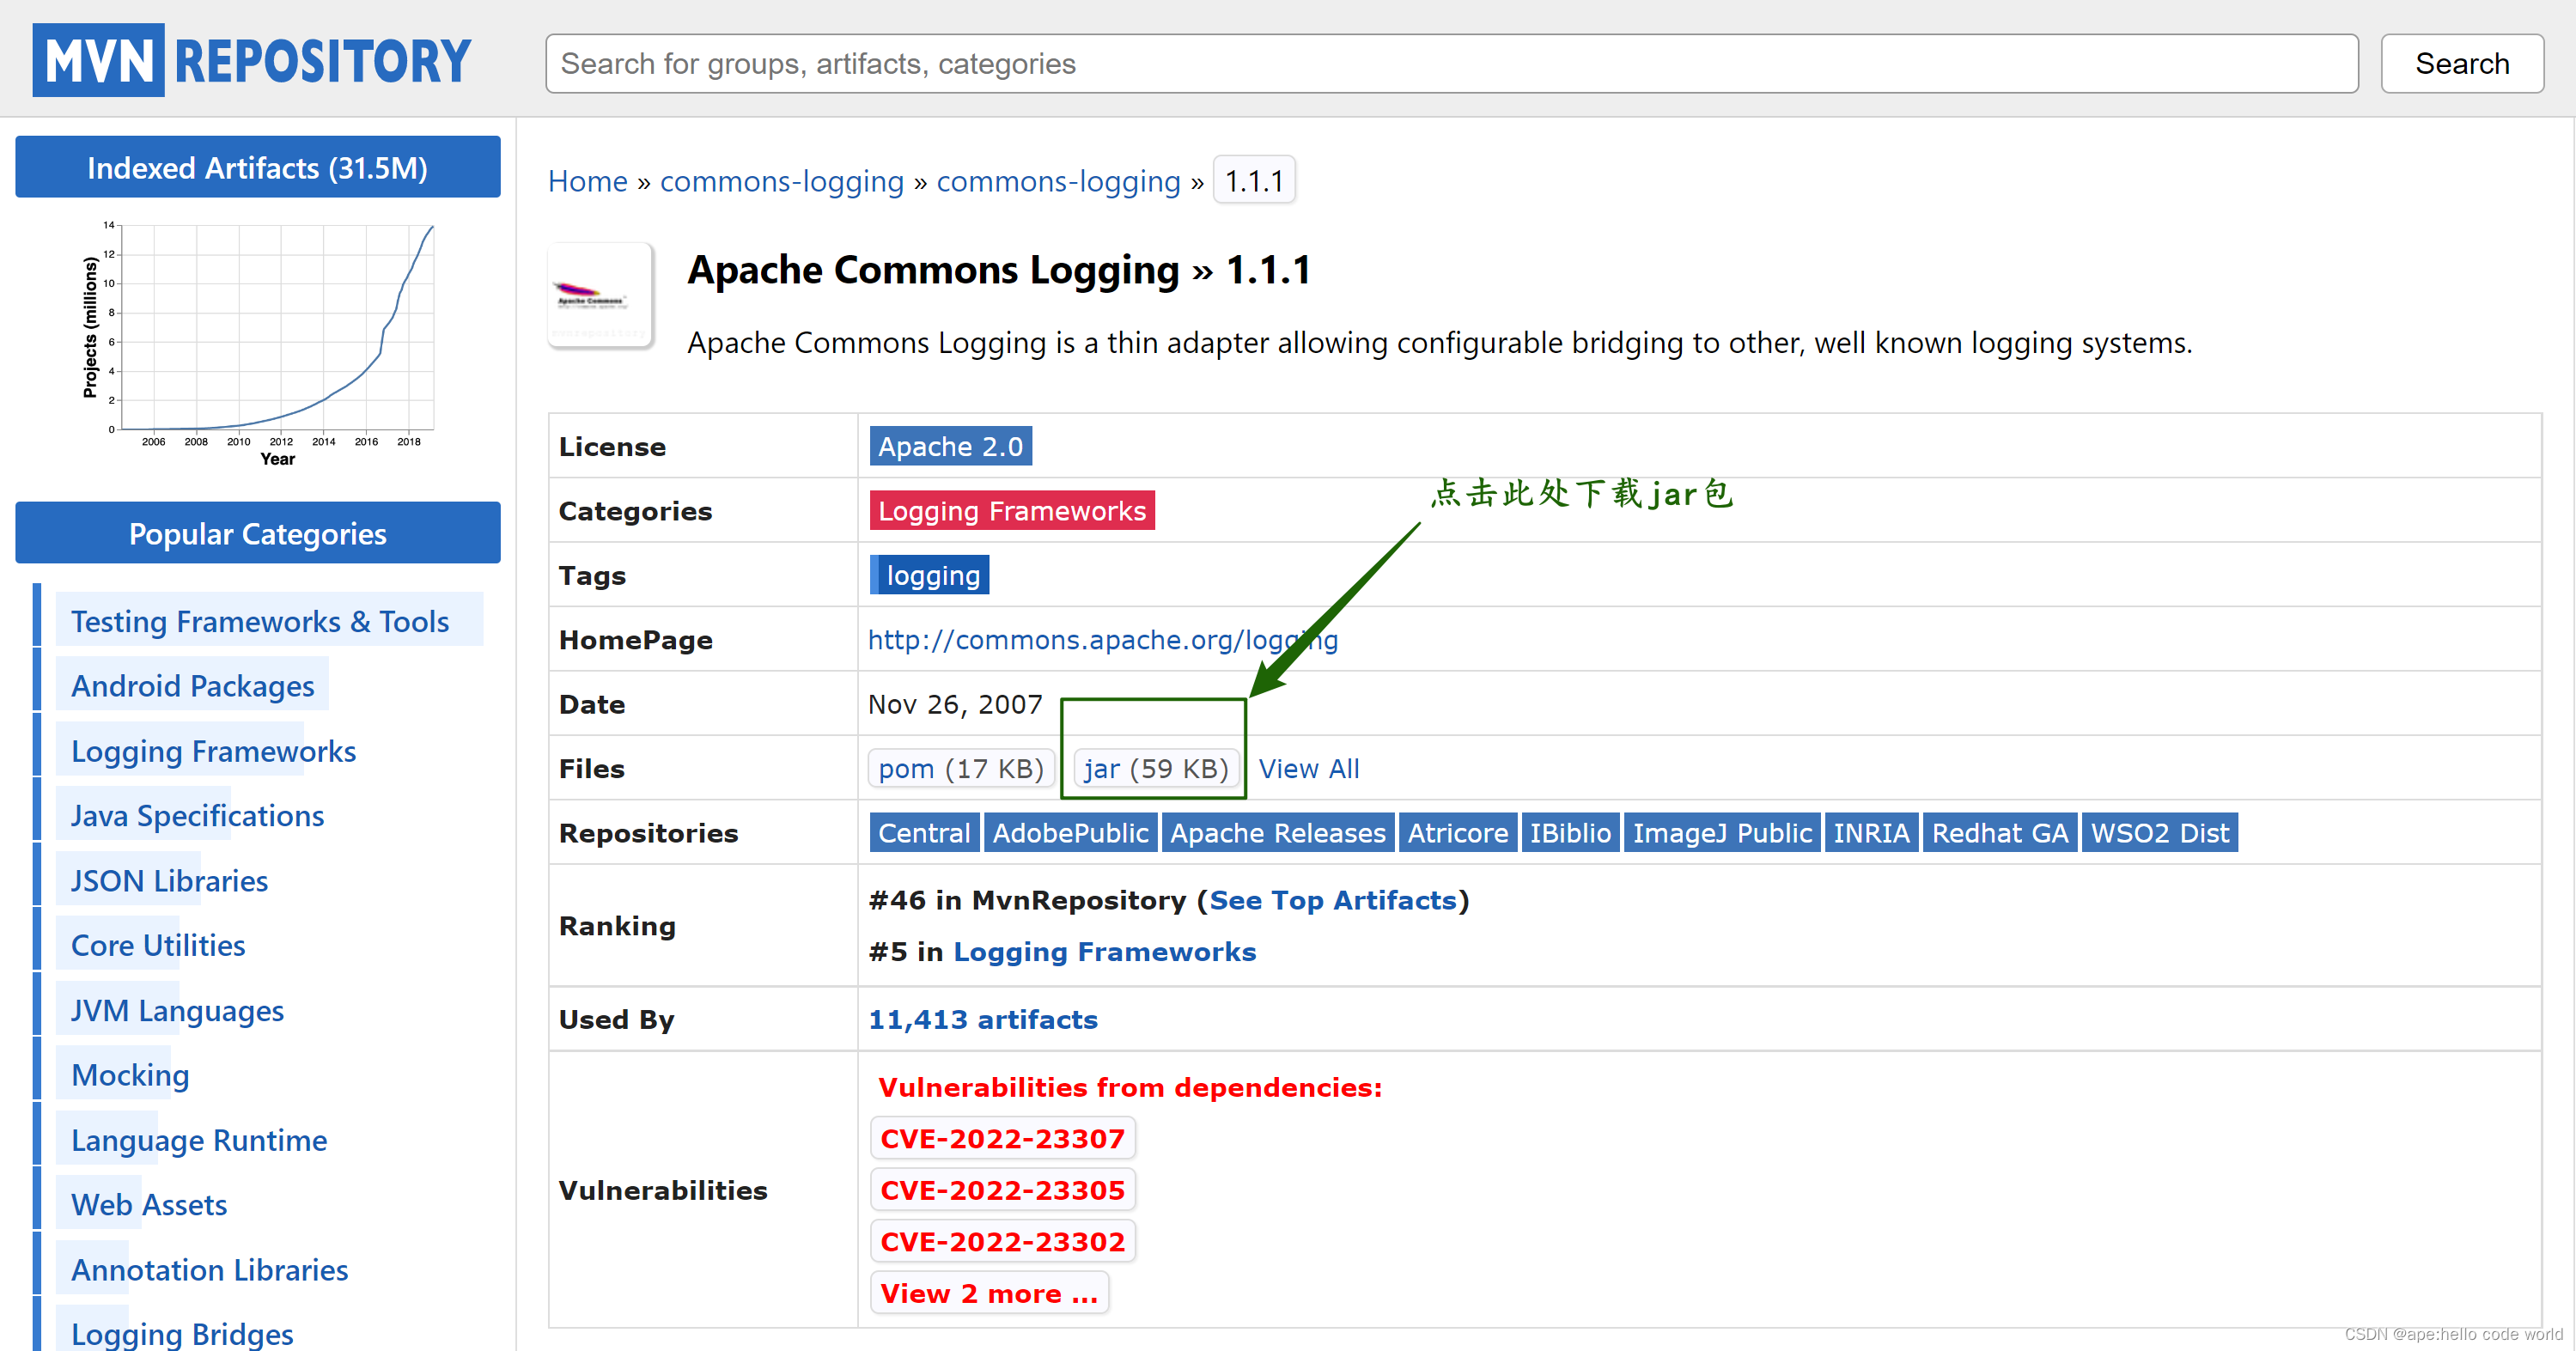Open Android Packages category
The height and width of the screenshot is (1351, 2576).
[x=193, y=686]
